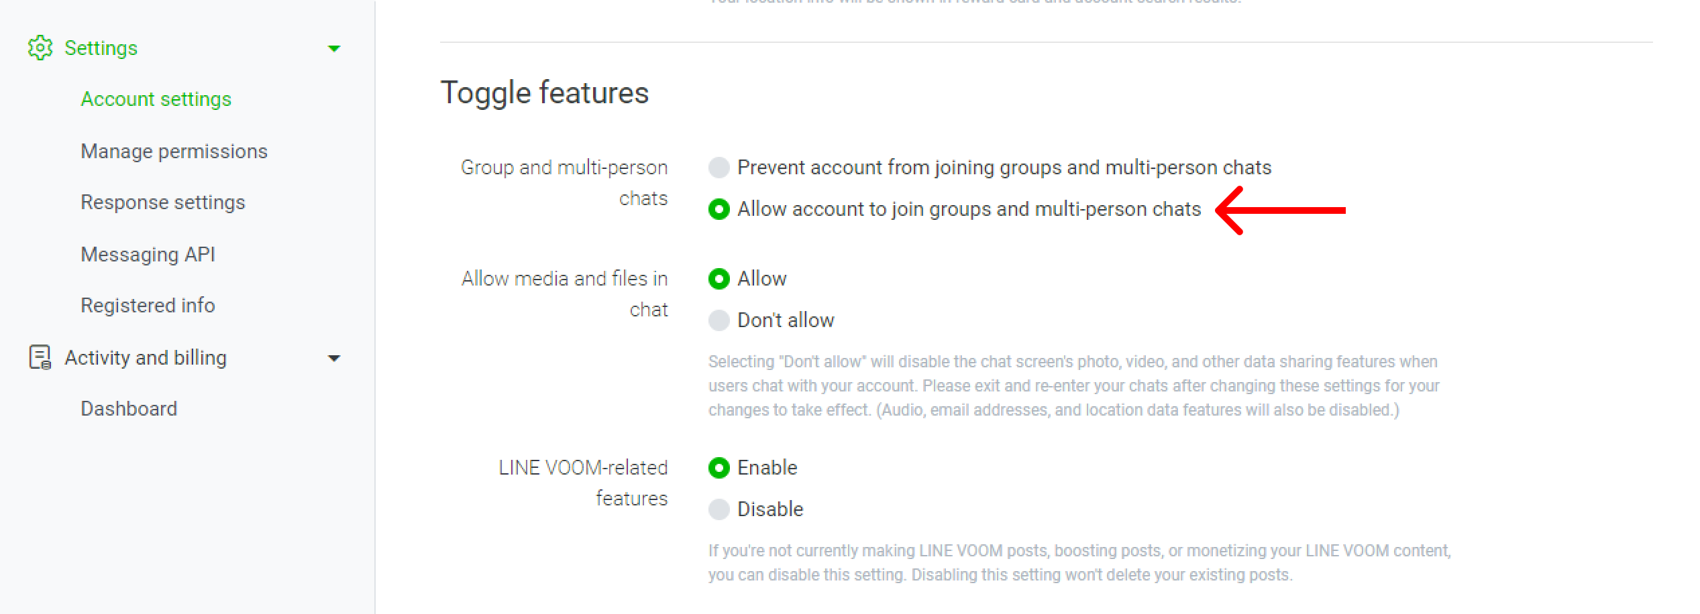The width and height of the screenshot is (1700, 614).
Task: Open Registered info page
Action: [x=148, y=306]
